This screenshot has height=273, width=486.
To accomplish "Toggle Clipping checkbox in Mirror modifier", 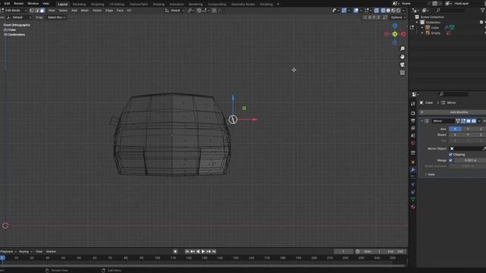I will 450,155.
